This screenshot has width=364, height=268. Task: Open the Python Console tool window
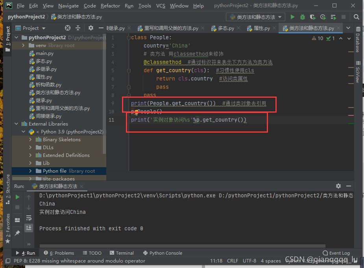[x=163, y=253]
